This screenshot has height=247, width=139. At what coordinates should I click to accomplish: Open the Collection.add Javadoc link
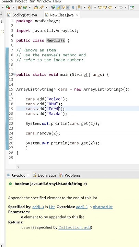point(74,227)
